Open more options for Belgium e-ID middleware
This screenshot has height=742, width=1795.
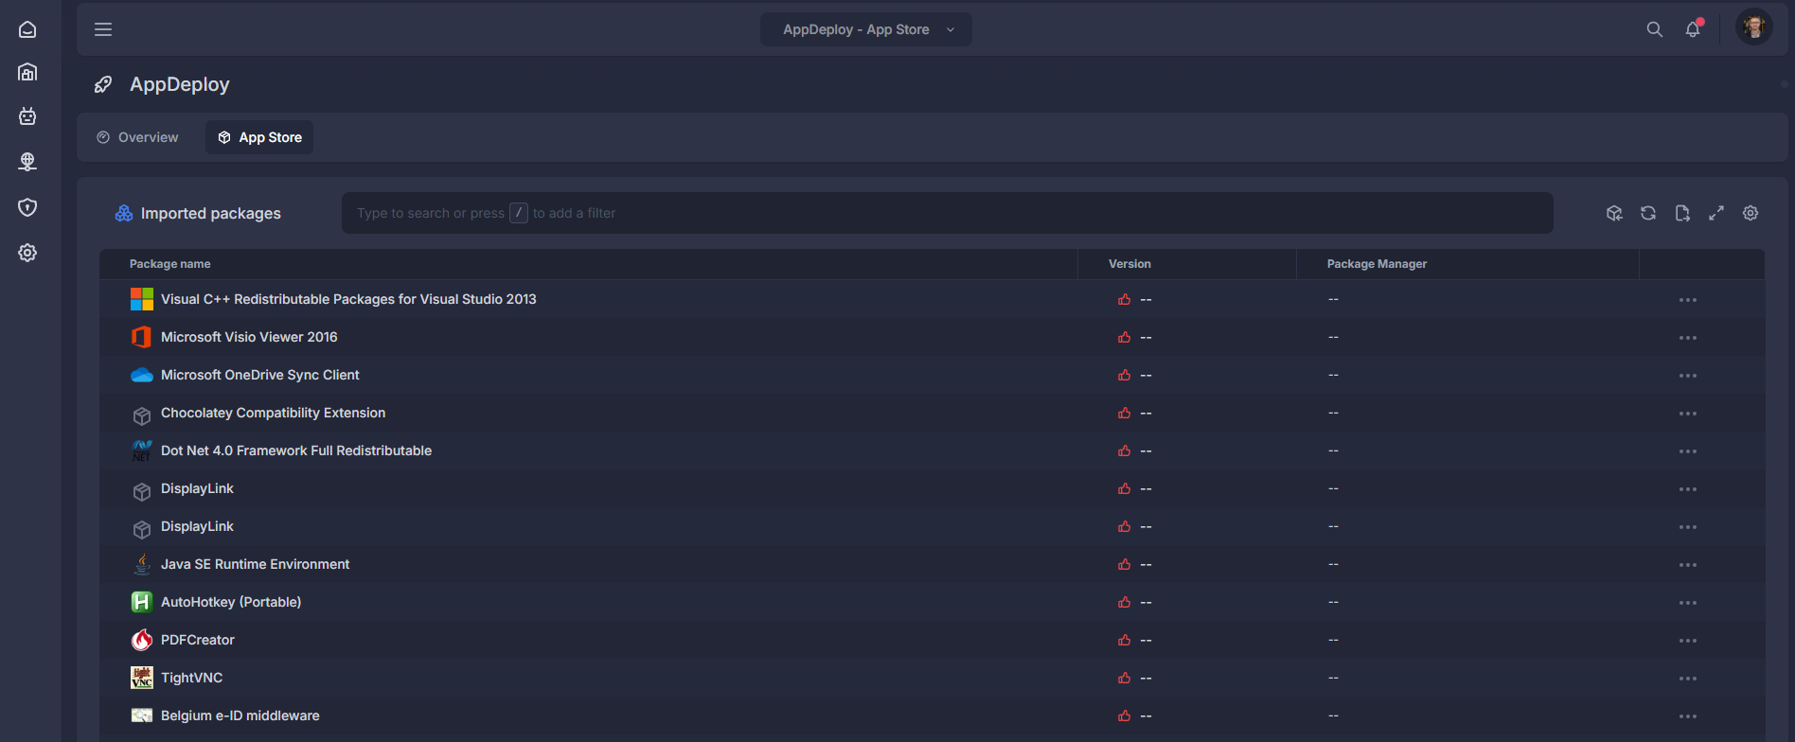click(1687, 716)
